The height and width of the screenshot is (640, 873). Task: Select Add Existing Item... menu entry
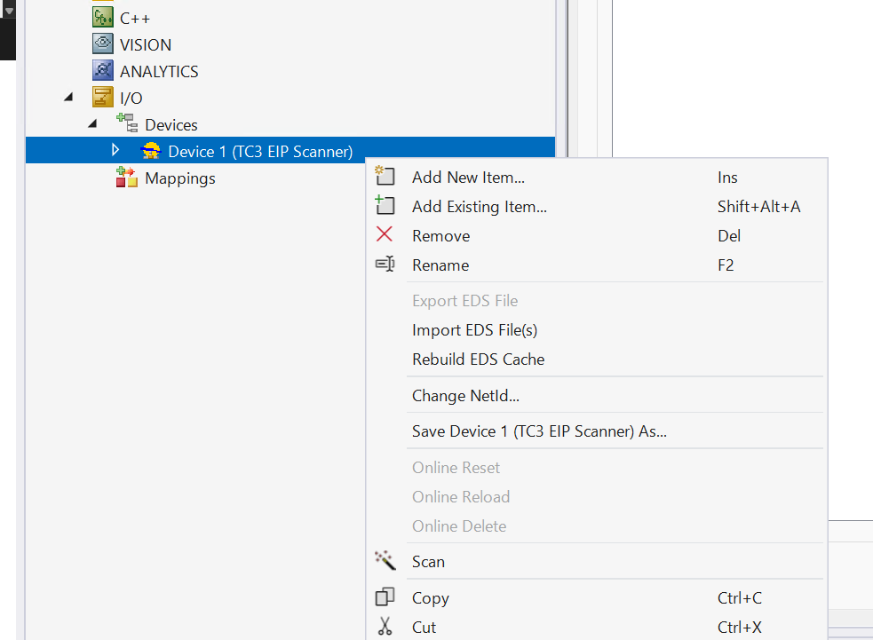pyautogui.click(x=479, y=207)
